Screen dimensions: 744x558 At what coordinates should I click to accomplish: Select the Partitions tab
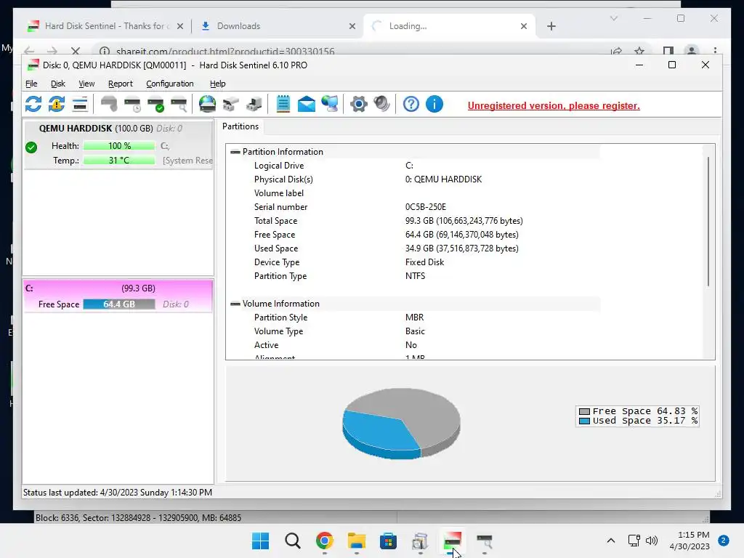click(240, 126)
